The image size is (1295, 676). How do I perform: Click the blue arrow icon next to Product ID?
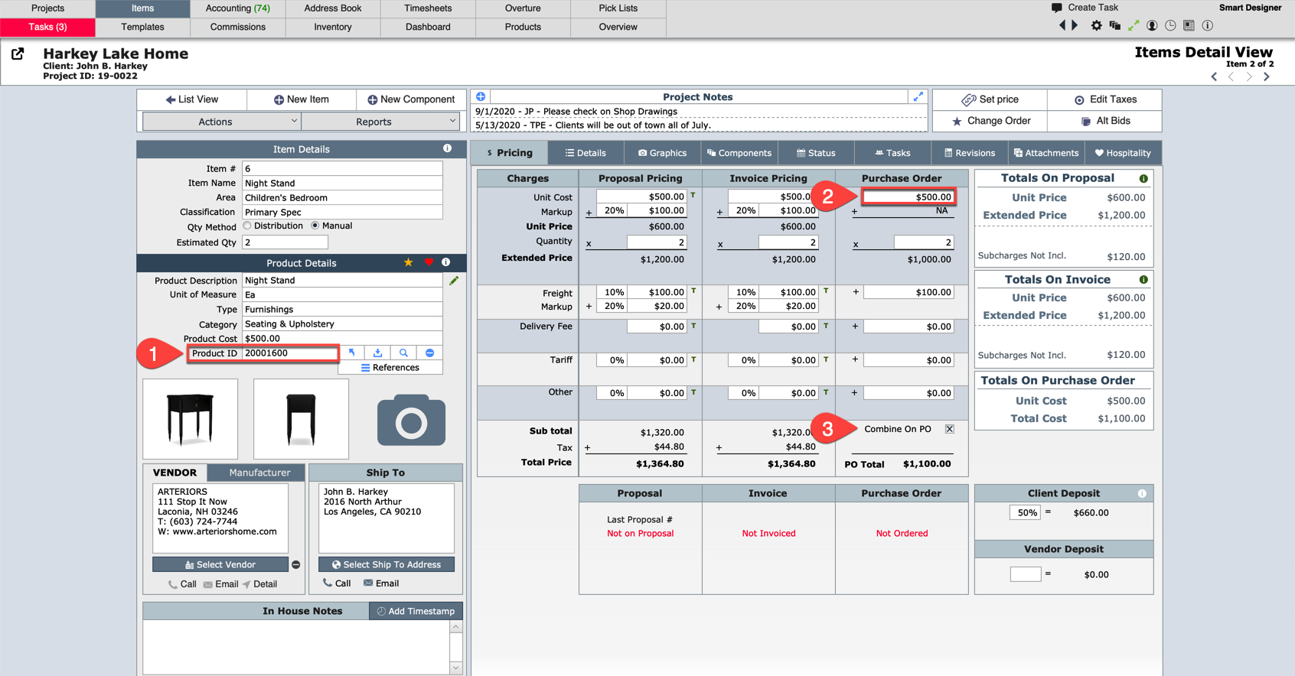[x=352, y=353]
